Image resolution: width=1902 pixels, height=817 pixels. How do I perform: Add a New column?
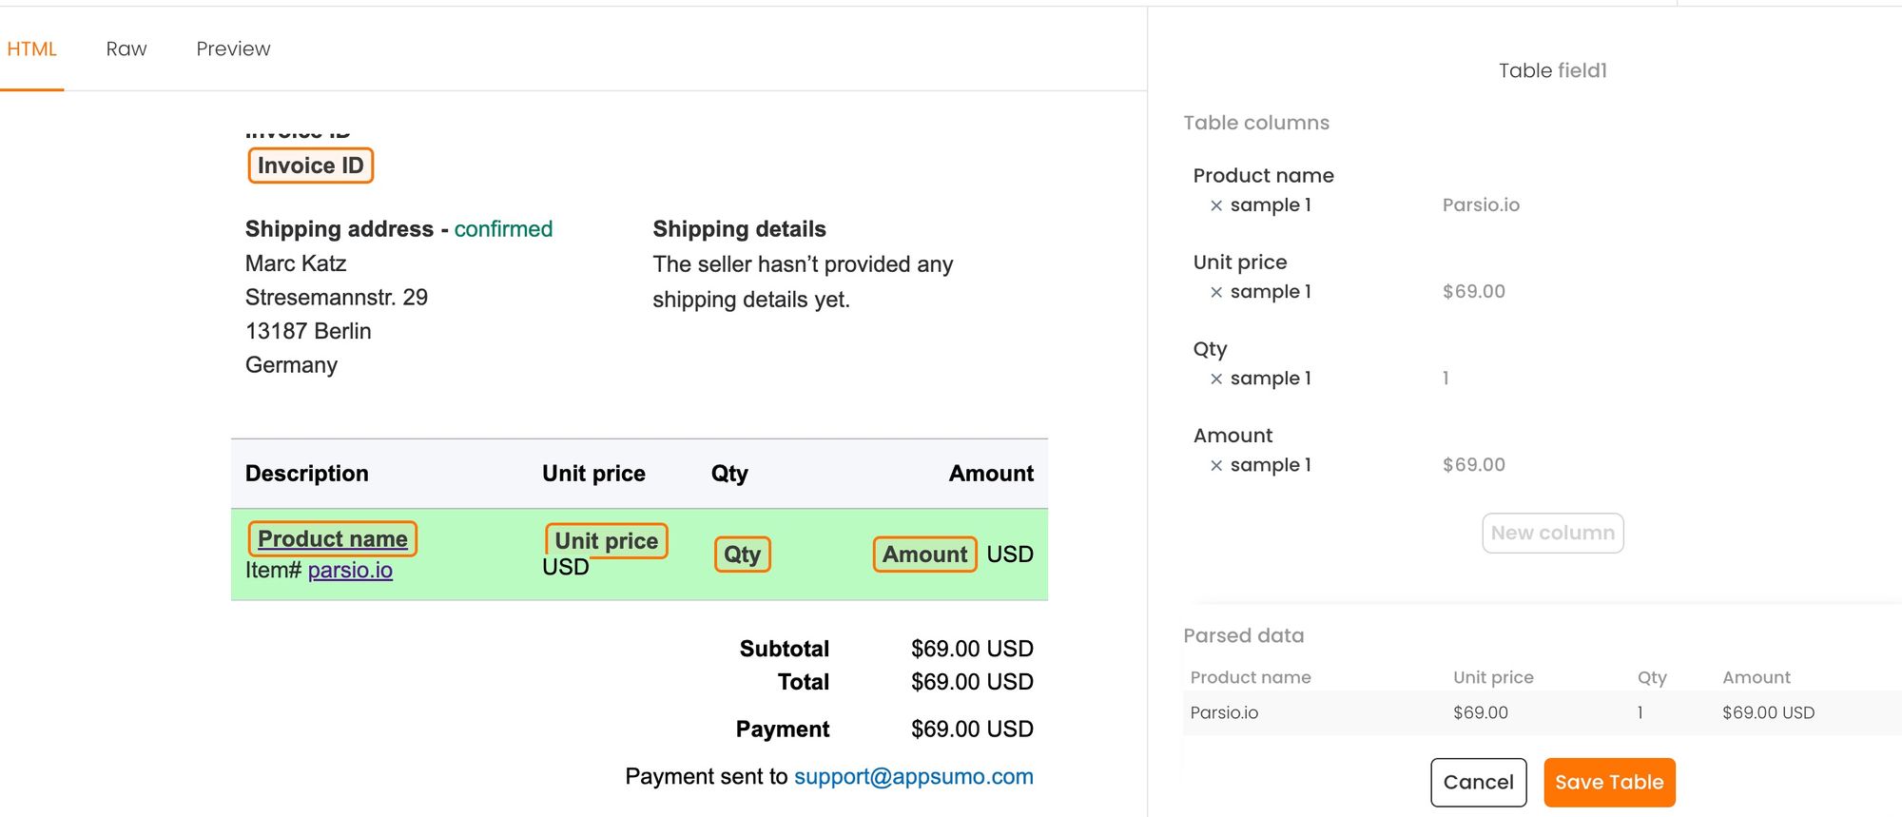coord(1552,533)
